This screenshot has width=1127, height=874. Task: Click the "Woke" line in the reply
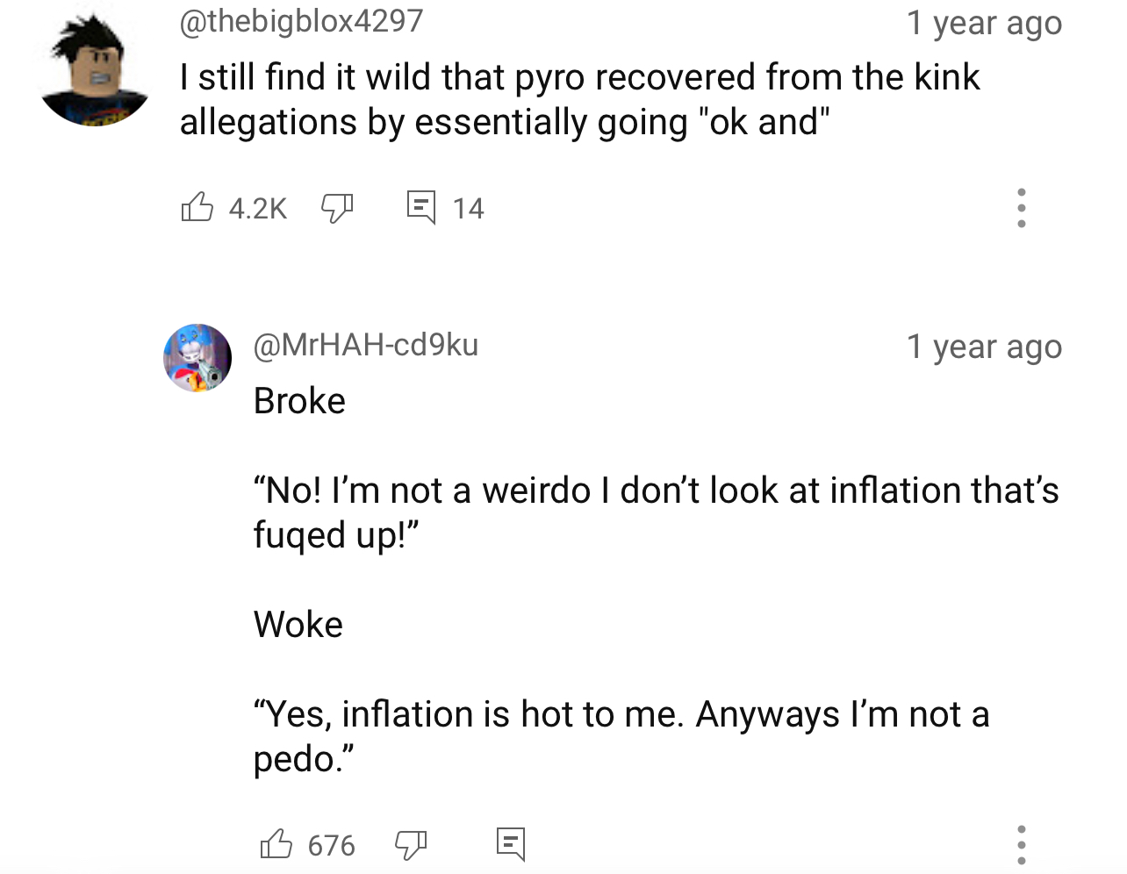(298, 625)
